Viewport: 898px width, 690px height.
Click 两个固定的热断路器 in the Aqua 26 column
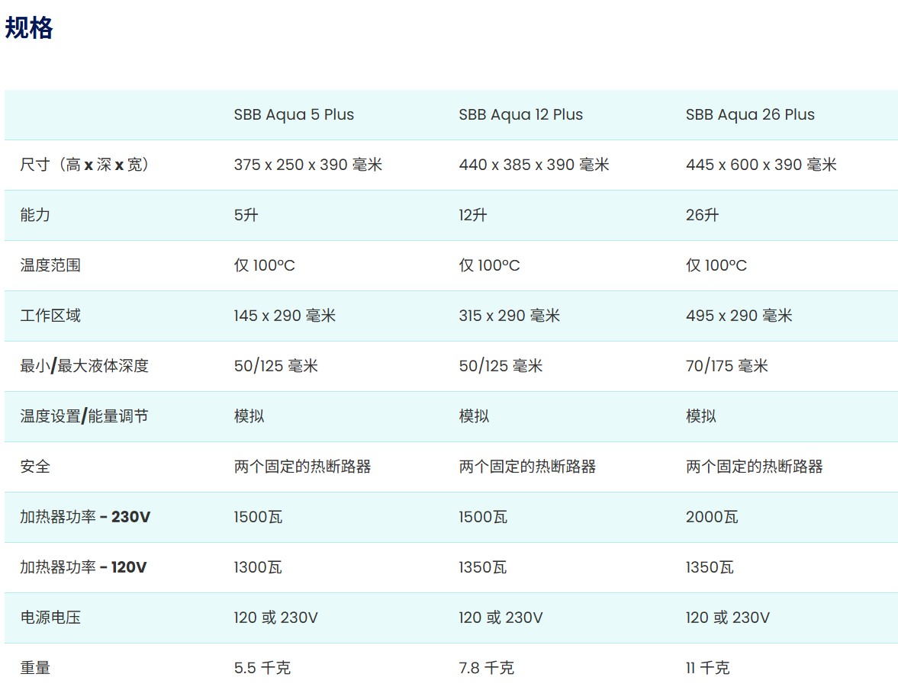[755, 467]
